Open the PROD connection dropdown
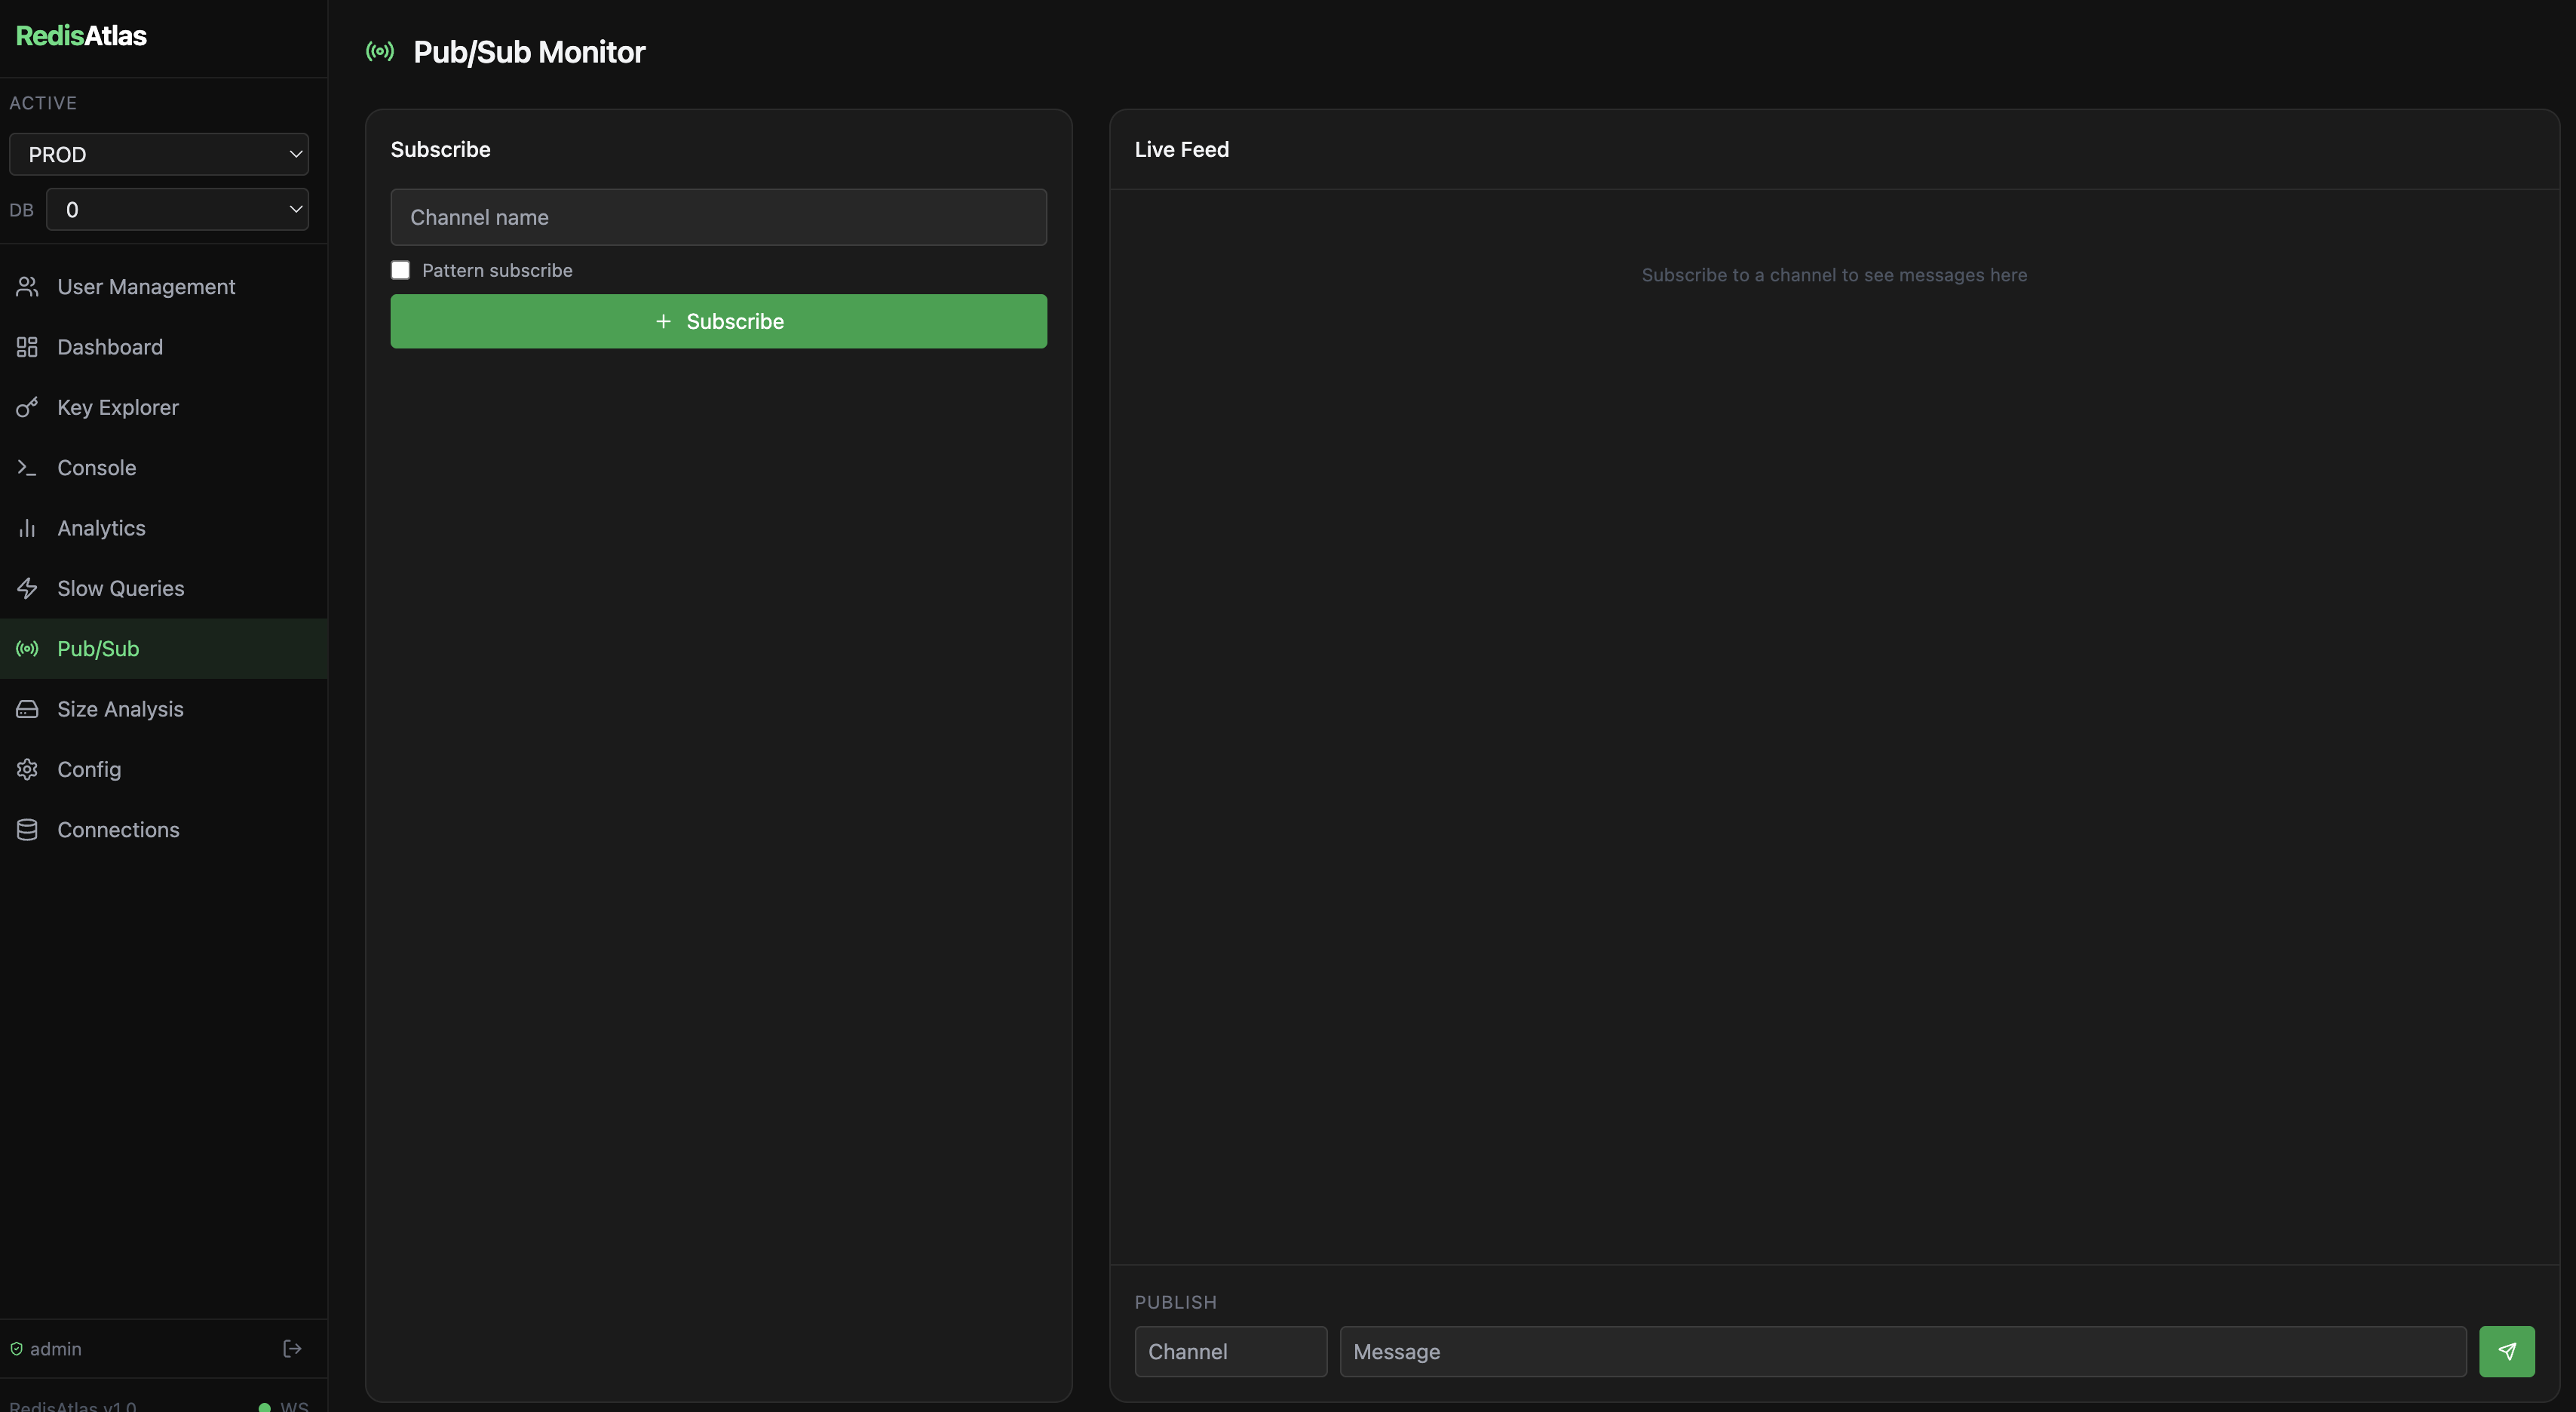The image size is (2576, 1412). pos(159,154)
